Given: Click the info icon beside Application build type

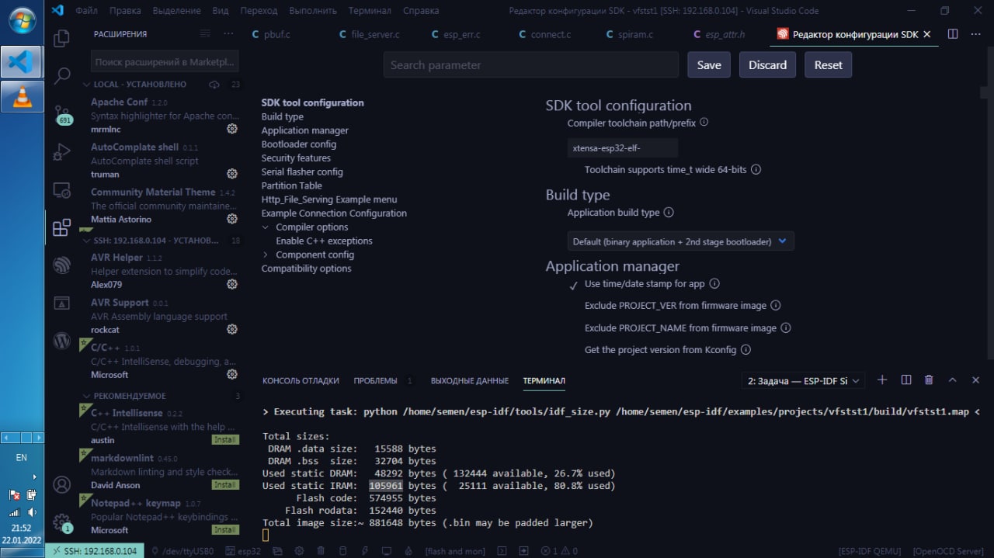Looking at the screenshot, I should point(669,213).
